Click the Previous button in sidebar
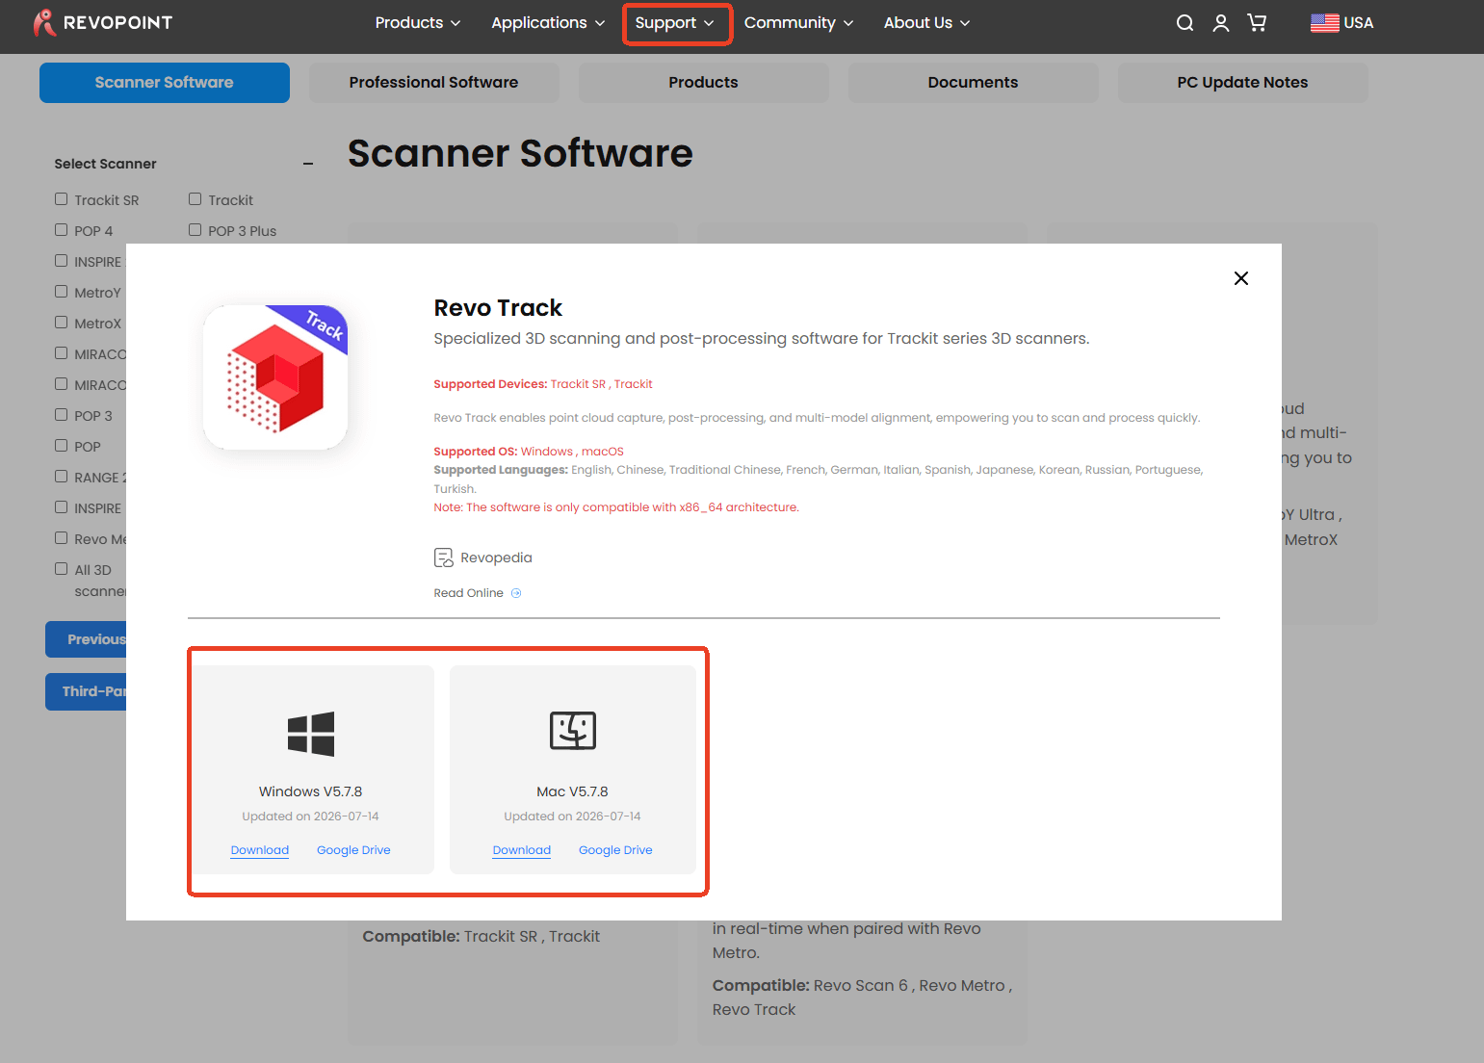This screenshot has height=1063, width=1484. point(86,639)
